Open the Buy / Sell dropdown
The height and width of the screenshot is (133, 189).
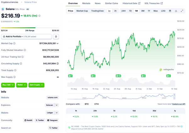pos(8,85)
